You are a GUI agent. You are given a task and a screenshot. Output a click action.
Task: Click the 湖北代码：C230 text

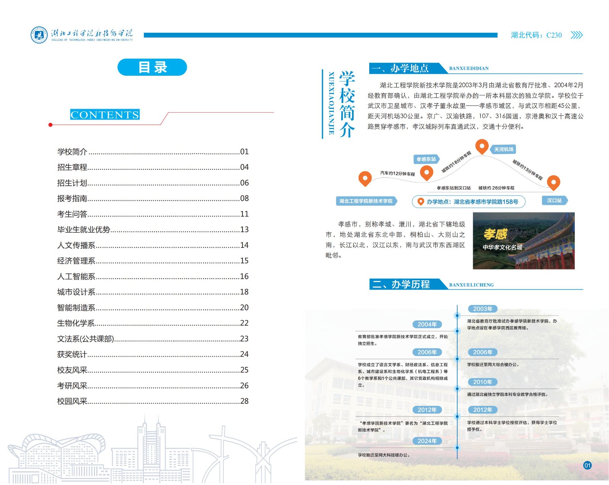(x=536, y=35)
